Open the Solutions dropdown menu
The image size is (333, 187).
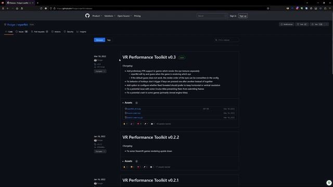point(109,16)
